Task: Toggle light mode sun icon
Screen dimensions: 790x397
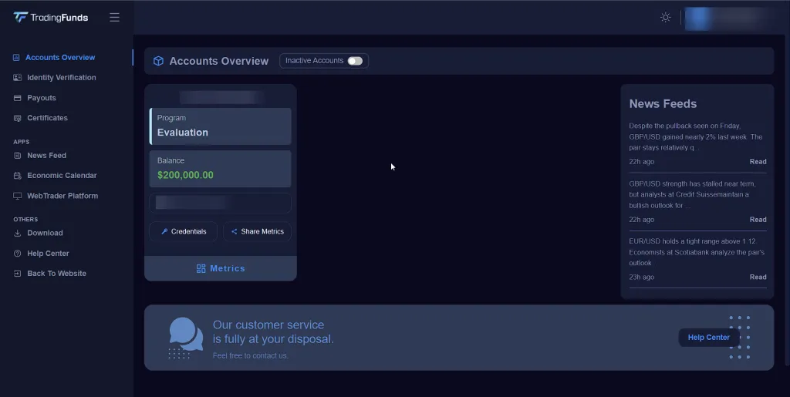Action: tap(665, 17)
